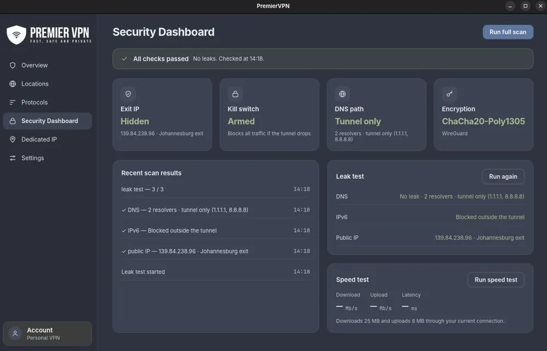Screen dimensions: 547x351
Task: Click 'leak test — 3 / 3' row
Action: coord(216,189)
